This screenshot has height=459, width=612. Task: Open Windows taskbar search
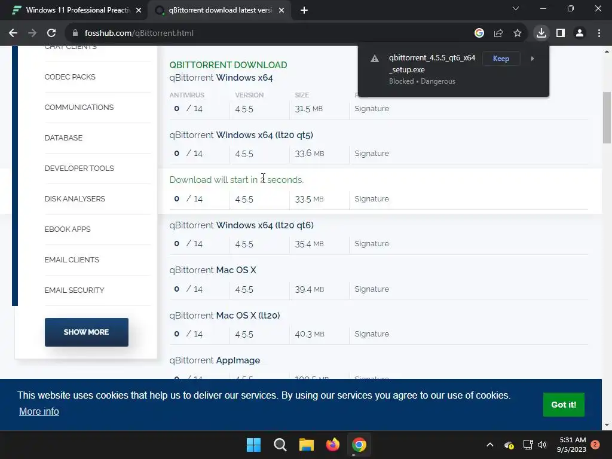coord(280,445)
